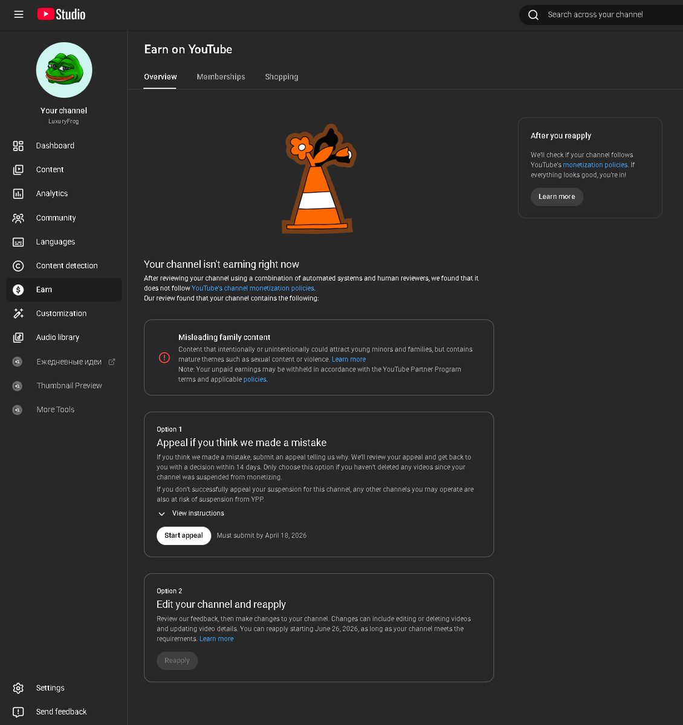
Task: Click the Languages subtitles icon
Action: [x=18, y=242]
